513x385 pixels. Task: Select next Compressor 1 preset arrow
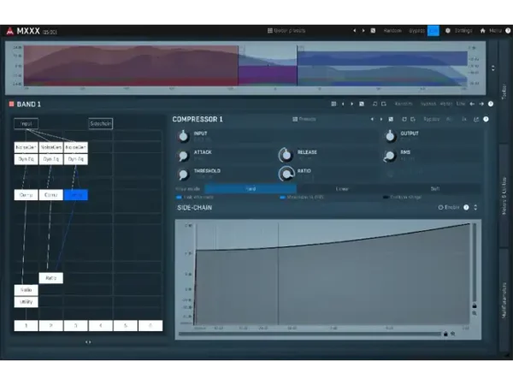point(381,119)
